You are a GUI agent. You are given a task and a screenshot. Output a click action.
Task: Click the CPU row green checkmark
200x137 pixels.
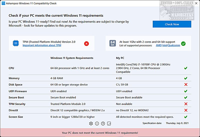(x=186, y=68)
